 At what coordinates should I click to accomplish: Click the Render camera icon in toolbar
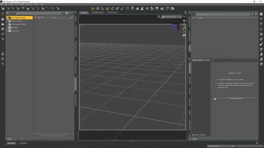(x=172, y=8)
